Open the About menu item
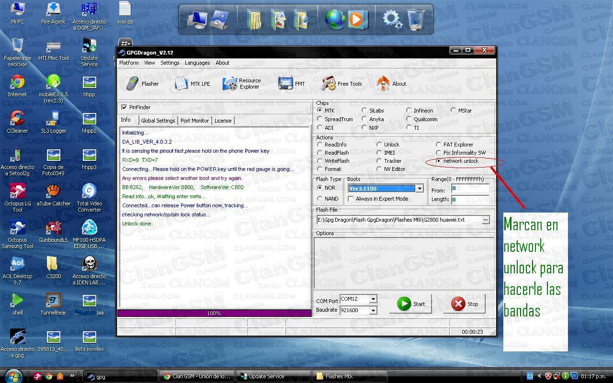 [222, 63]
